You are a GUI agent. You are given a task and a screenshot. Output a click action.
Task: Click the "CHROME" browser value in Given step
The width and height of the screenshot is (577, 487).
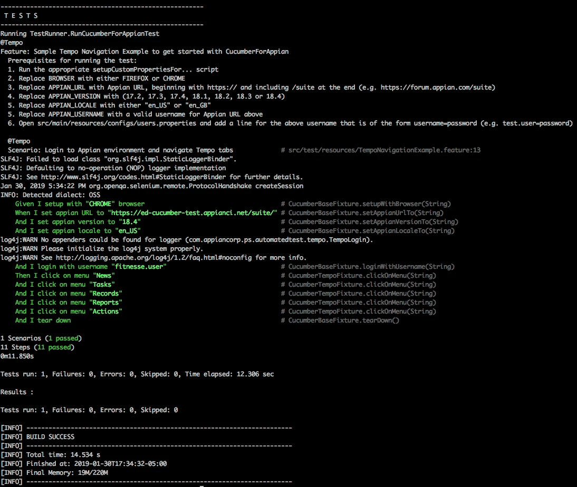[x=100, y=204]
